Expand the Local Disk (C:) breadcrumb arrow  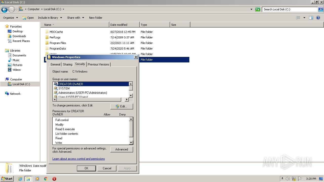pyautogui.click(x=63, y=9)
